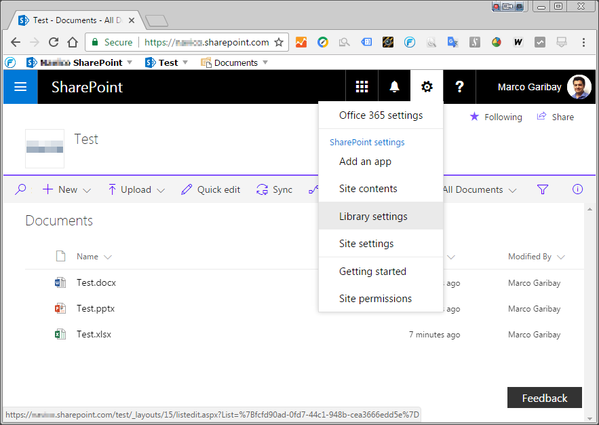Open the Chrome three-dot menu

tap(583, 42)
